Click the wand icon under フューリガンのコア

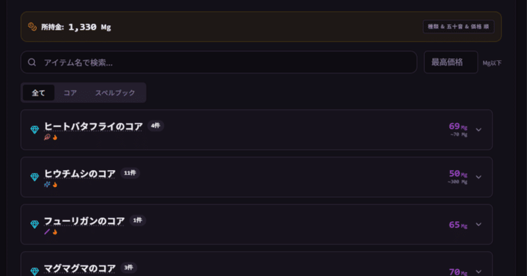click(47, 232)
